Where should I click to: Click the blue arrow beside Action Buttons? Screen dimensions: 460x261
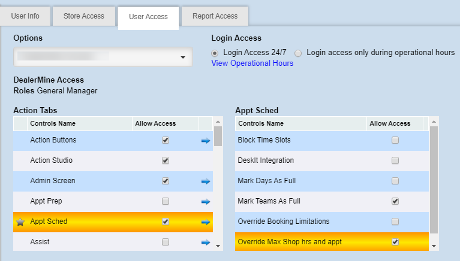point(206,140)
